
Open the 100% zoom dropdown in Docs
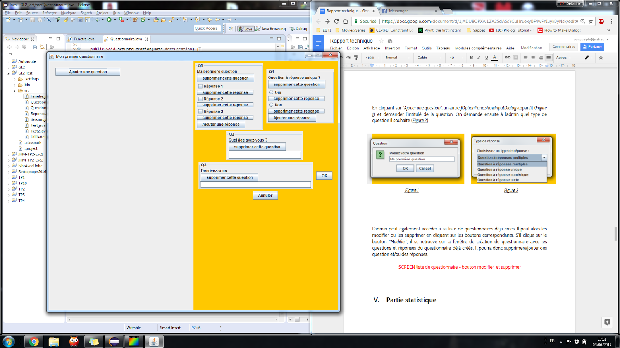(372, 58)
